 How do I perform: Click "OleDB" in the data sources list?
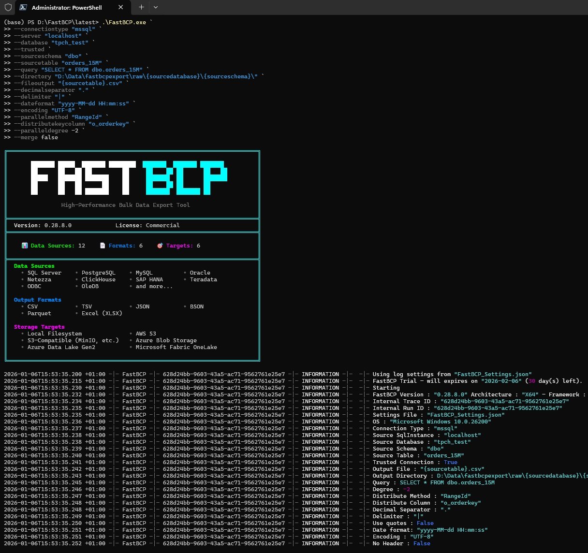pyautogui.click(x=90, y=286)
